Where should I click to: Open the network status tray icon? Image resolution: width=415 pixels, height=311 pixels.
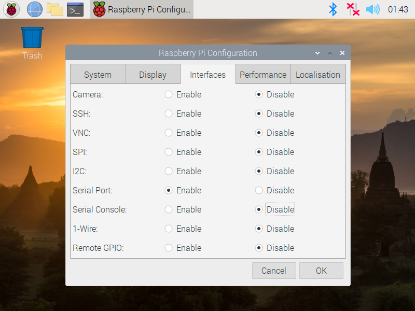coord(353,9)
